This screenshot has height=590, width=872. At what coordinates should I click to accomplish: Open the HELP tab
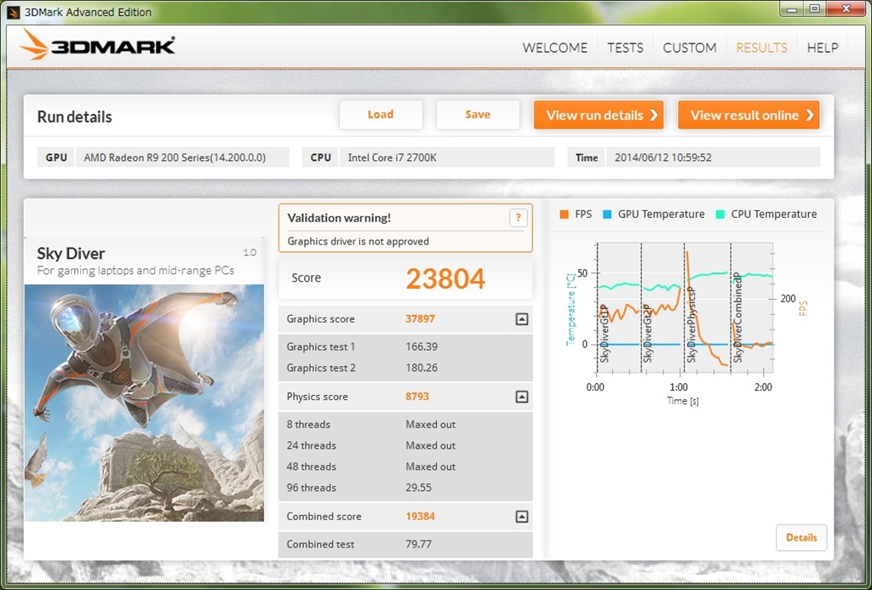(x=823, y=48)
